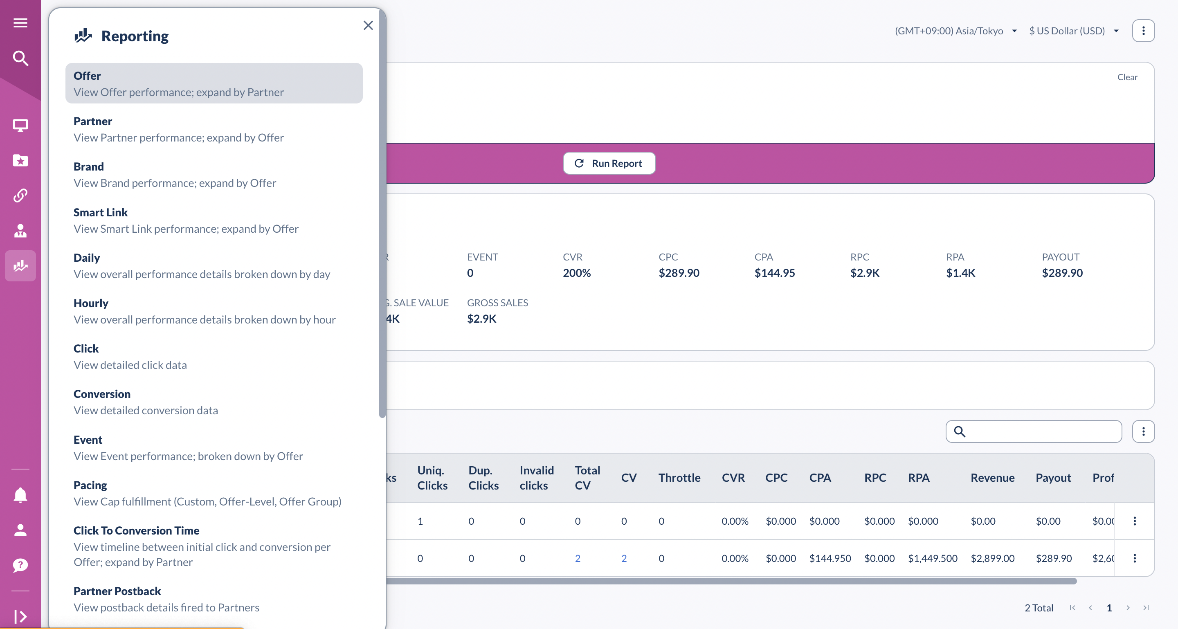Screen dimensions: 1178x629
Task: Open the top-right three-dot options menu
Action: [x=1143, y=31]
